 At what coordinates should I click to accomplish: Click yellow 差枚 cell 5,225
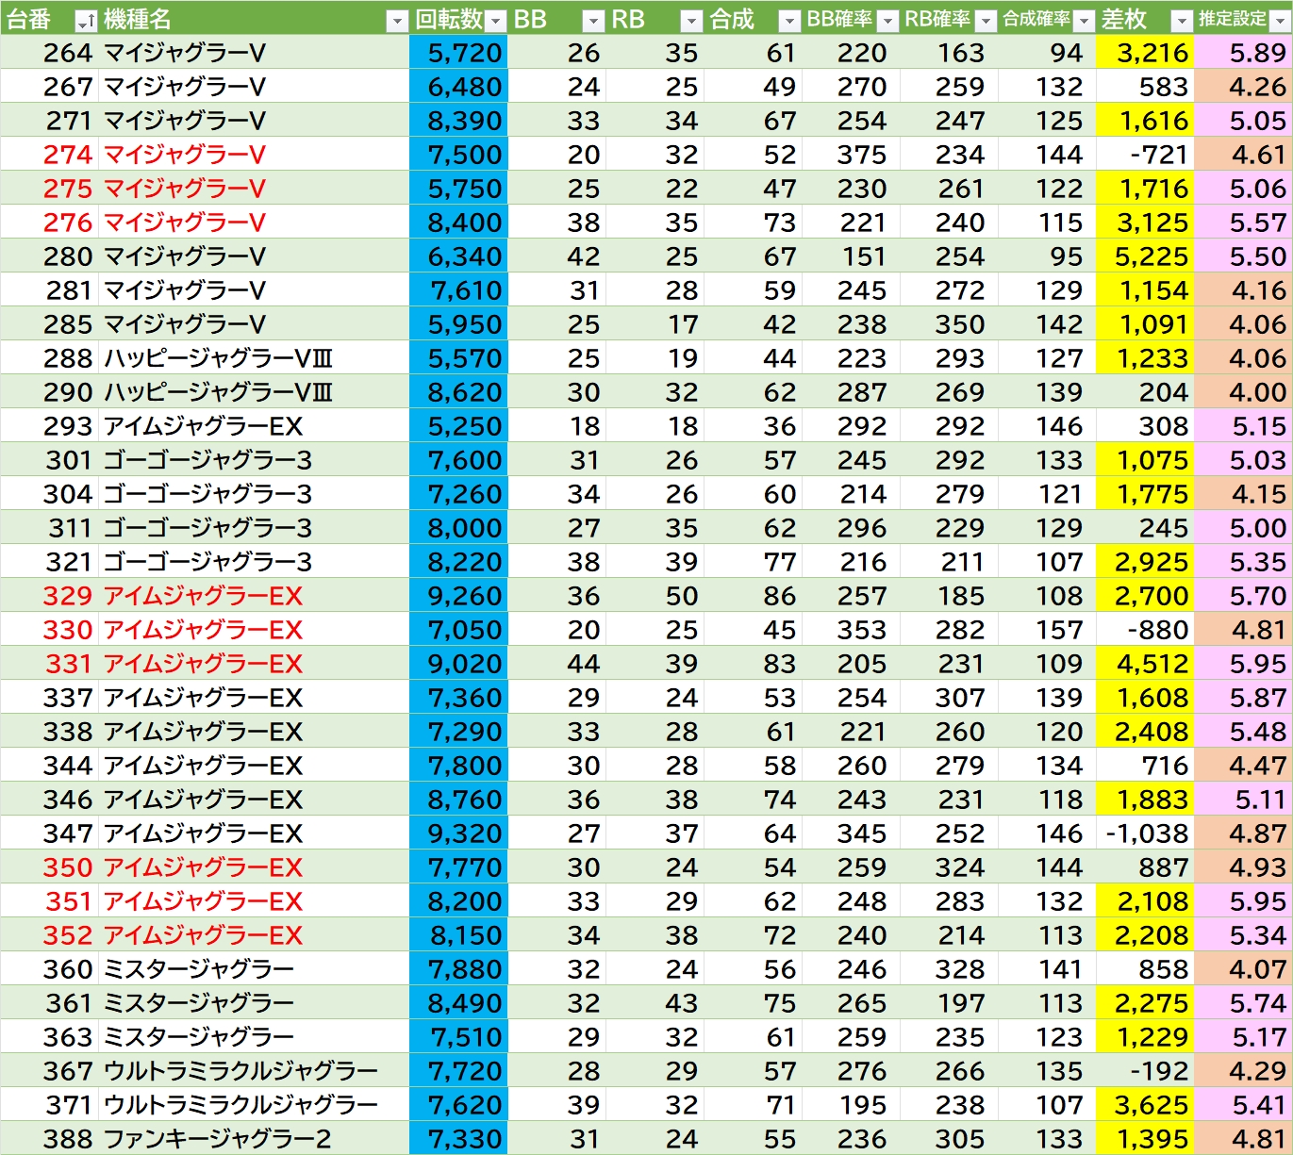pos(1145,256)
